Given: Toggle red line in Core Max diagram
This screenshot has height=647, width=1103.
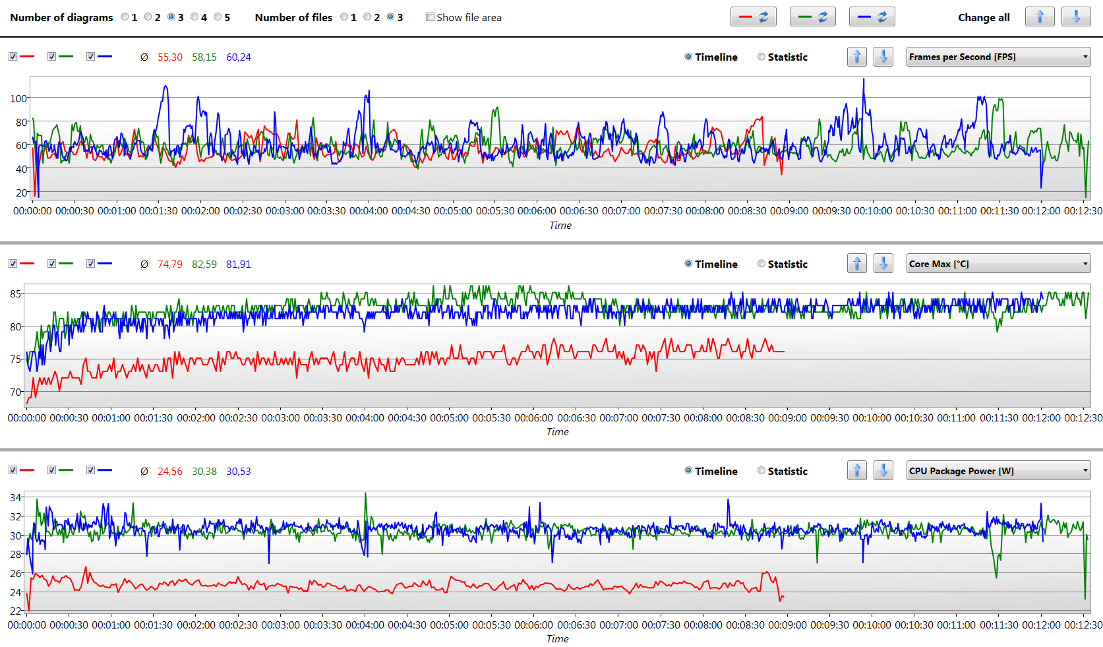Looking at the screenshot, I should tap(13, 264).
